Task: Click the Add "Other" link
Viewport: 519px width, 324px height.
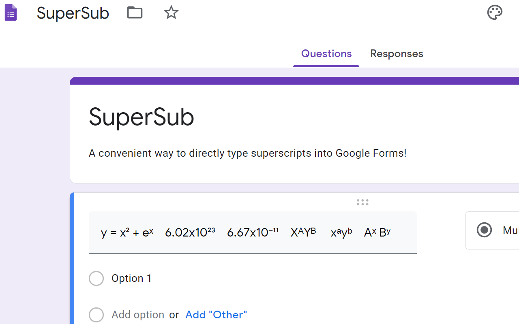Action: [216, 314]
